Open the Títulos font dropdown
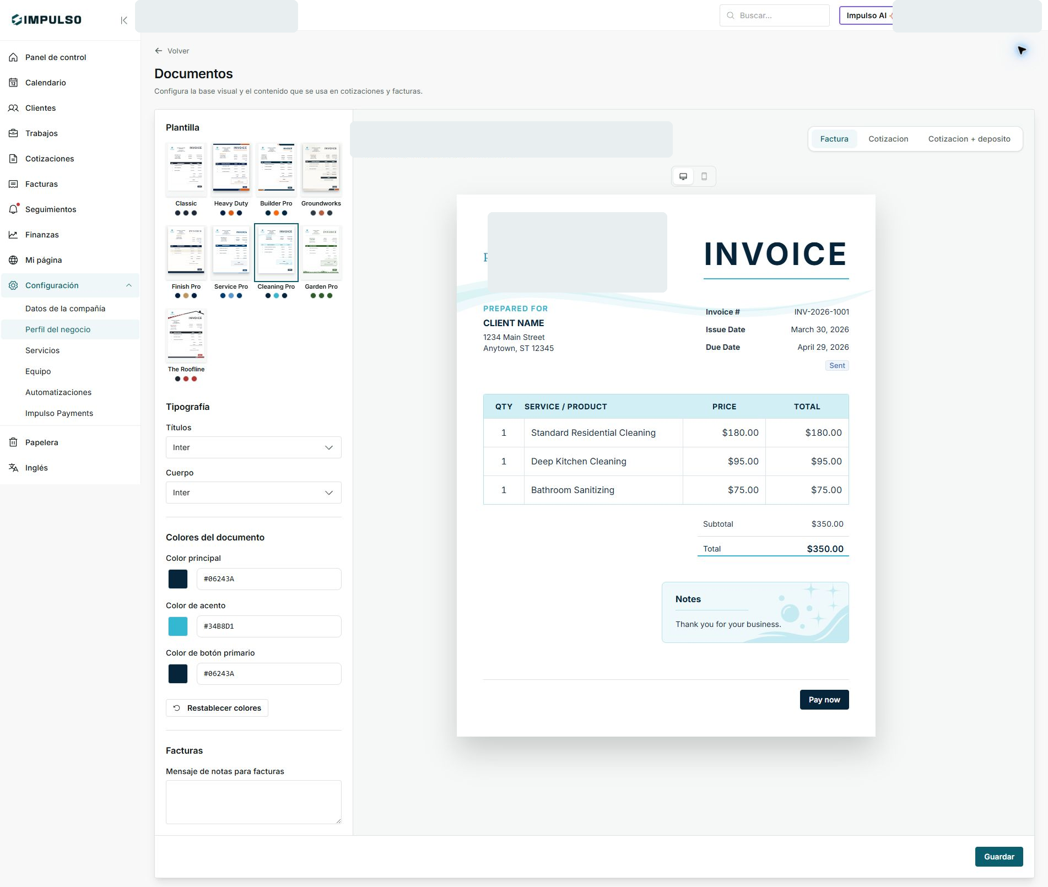This screenshot has width=1048, height=887. click(x=253, y=447)
